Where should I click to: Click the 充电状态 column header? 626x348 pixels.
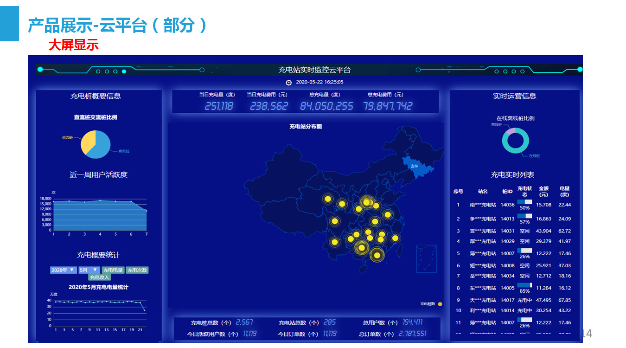(524, 192)
